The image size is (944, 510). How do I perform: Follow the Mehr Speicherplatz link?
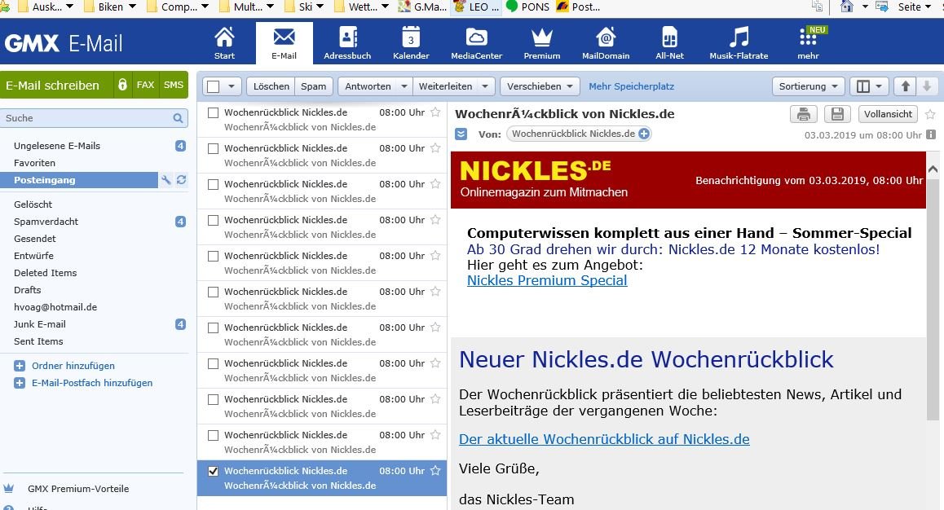pos(632,86)
